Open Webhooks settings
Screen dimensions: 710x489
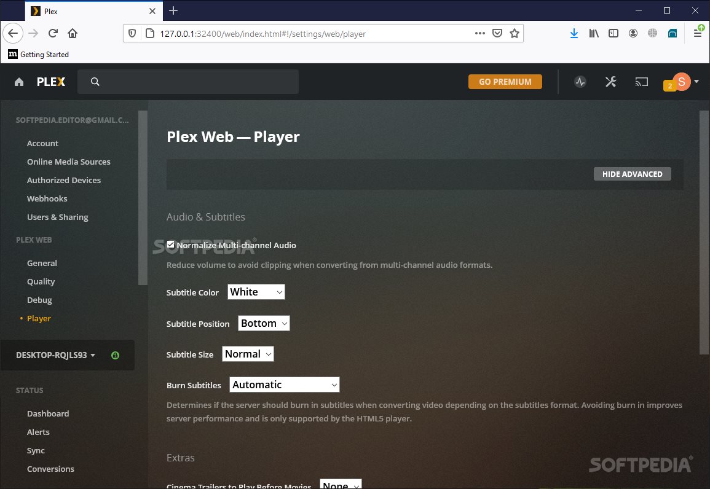point(47,199)
